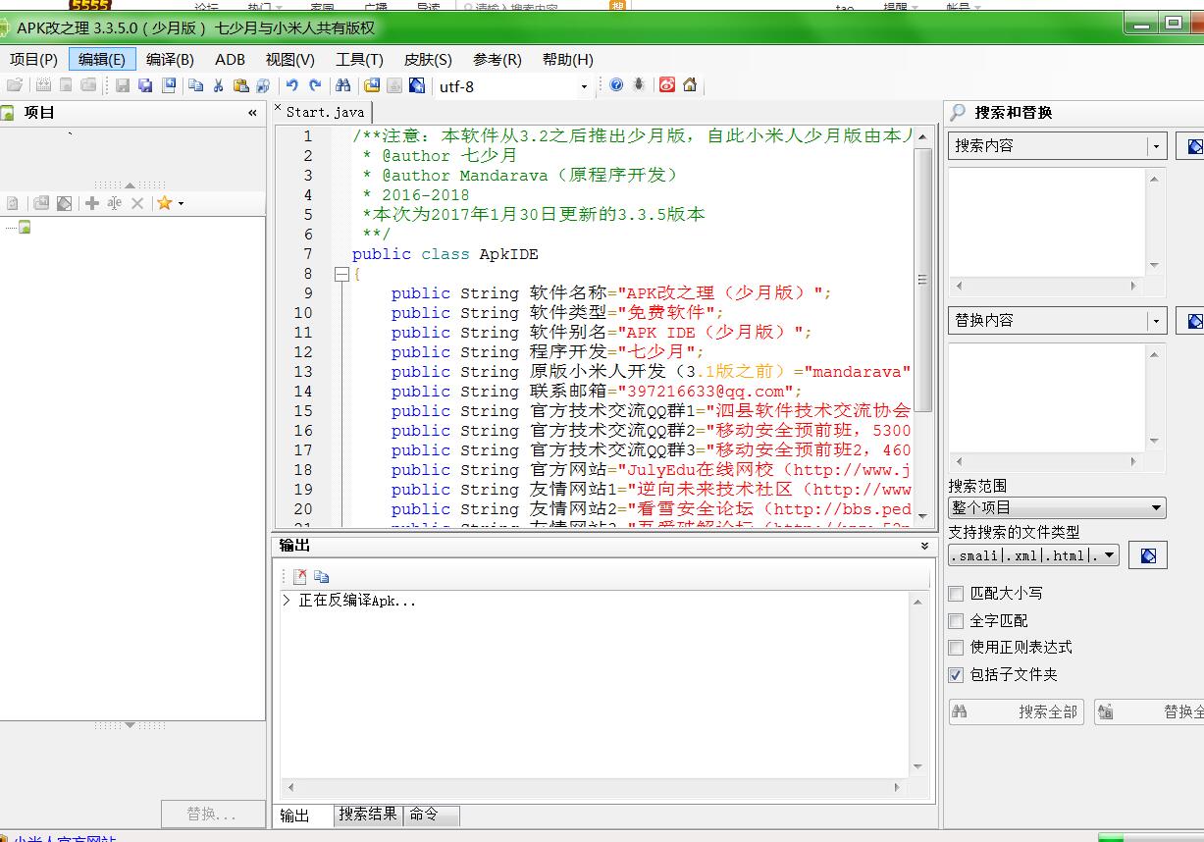Toggle the 使用正则表达式 checkbox
The image size is (1204, 842).
956,648
